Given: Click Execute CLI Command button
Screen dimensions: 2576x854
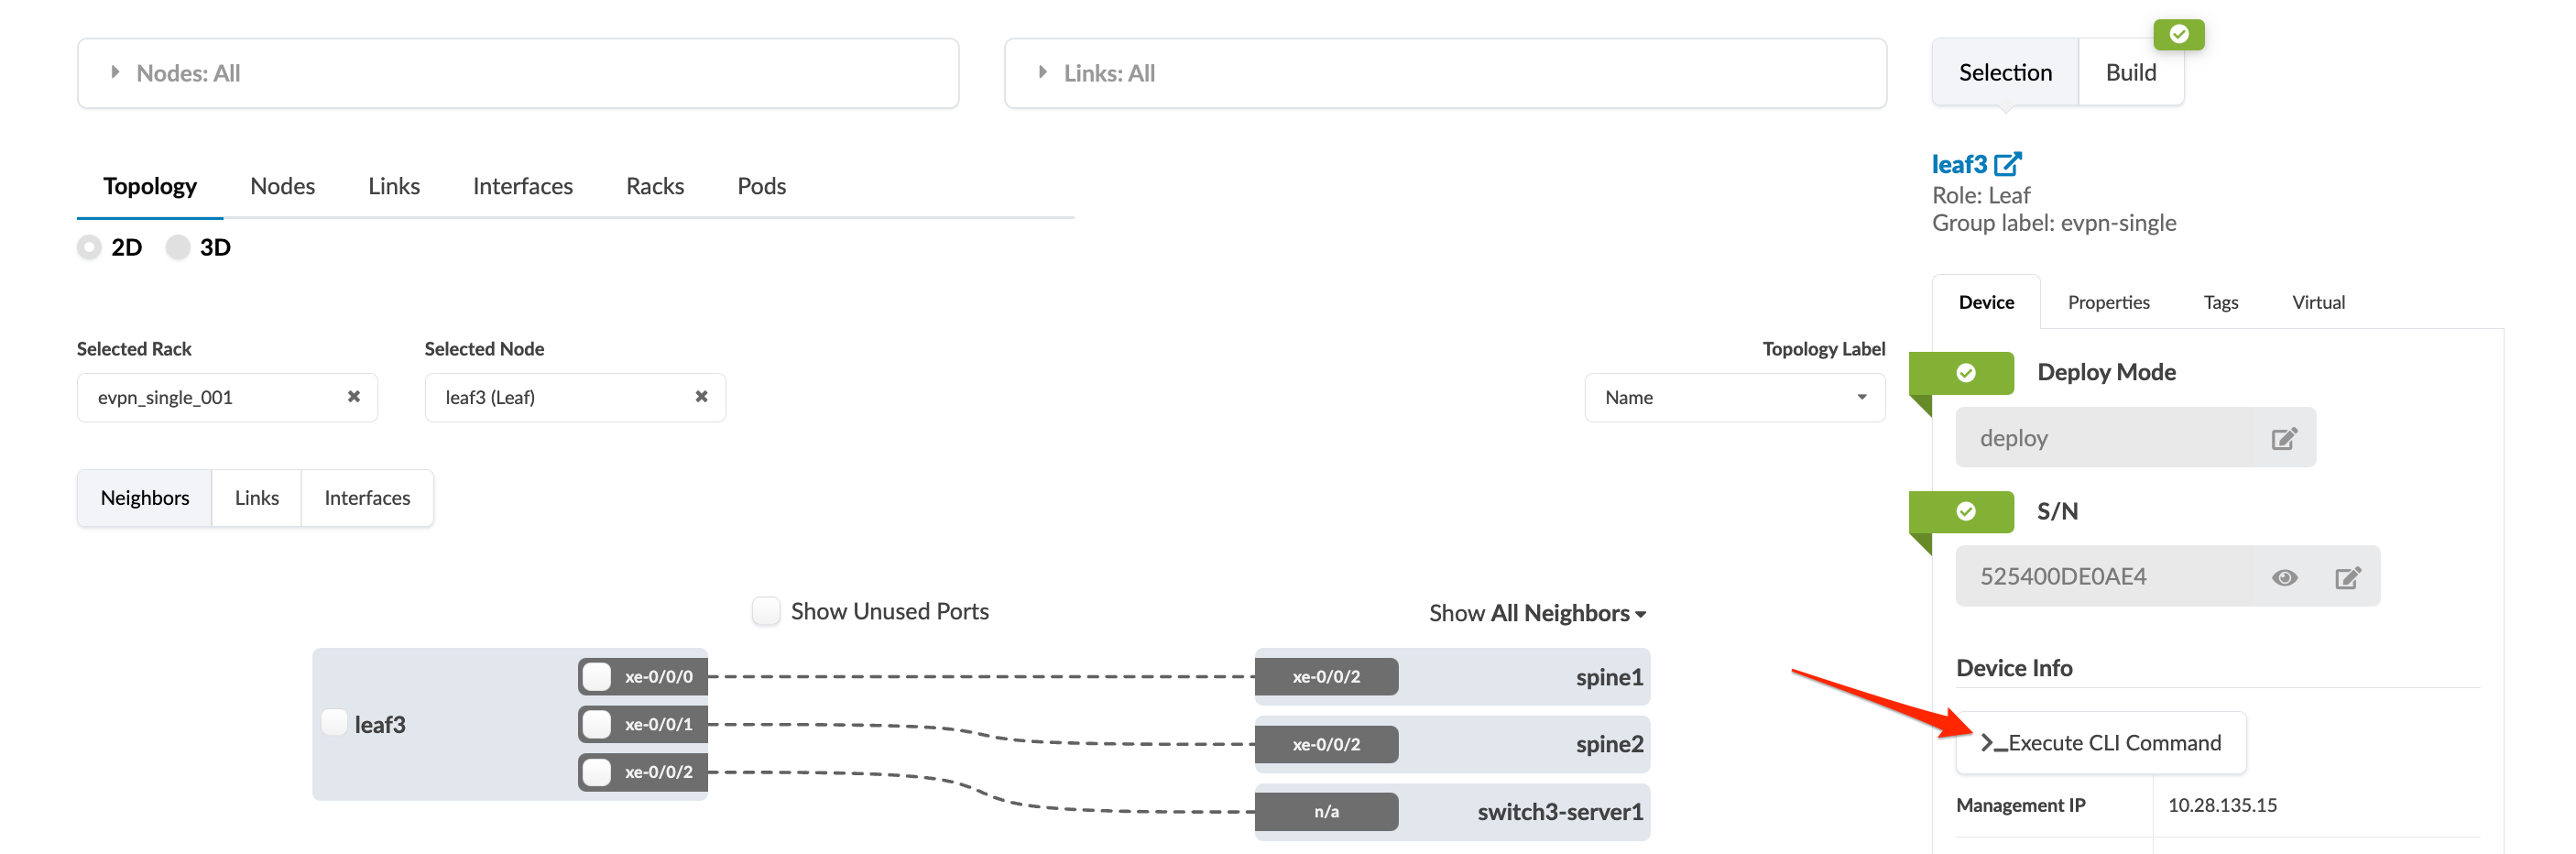Looking at the screenshot, I should (2101, 743).
